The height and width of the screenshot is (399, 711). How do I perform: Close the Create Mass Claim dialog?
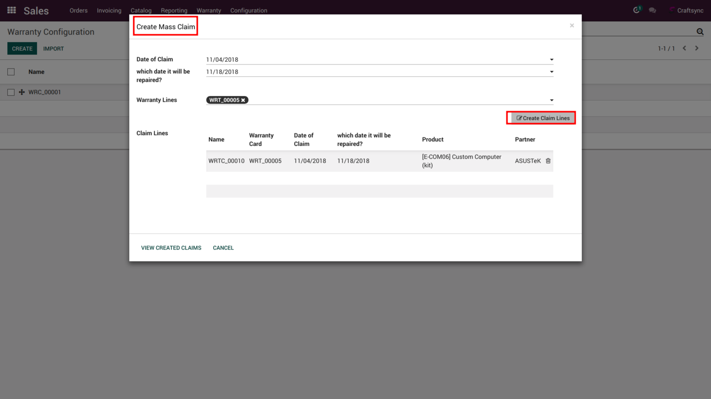572,25
